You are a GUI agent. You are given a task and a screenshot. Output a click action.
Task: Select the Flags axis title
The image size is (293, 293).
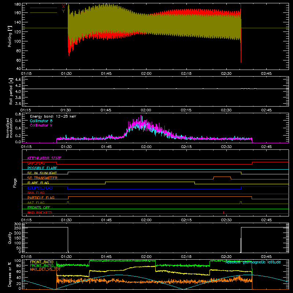click(x=15, y=183)
